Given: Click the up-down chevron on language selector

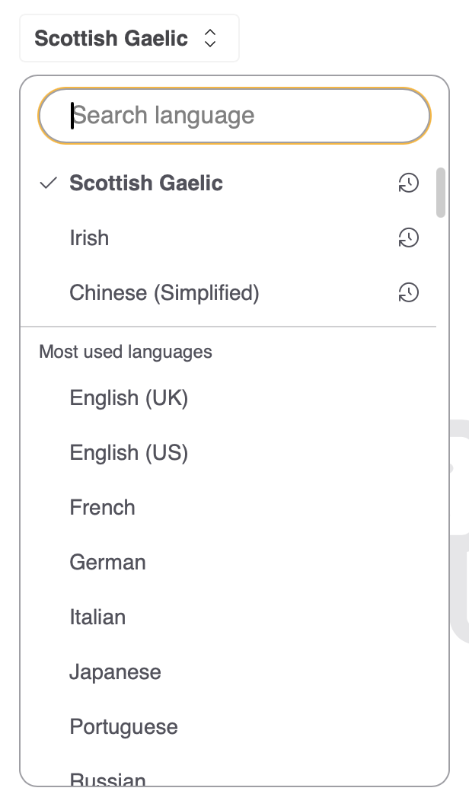Looking at the screenshot, I should [211, 38].
